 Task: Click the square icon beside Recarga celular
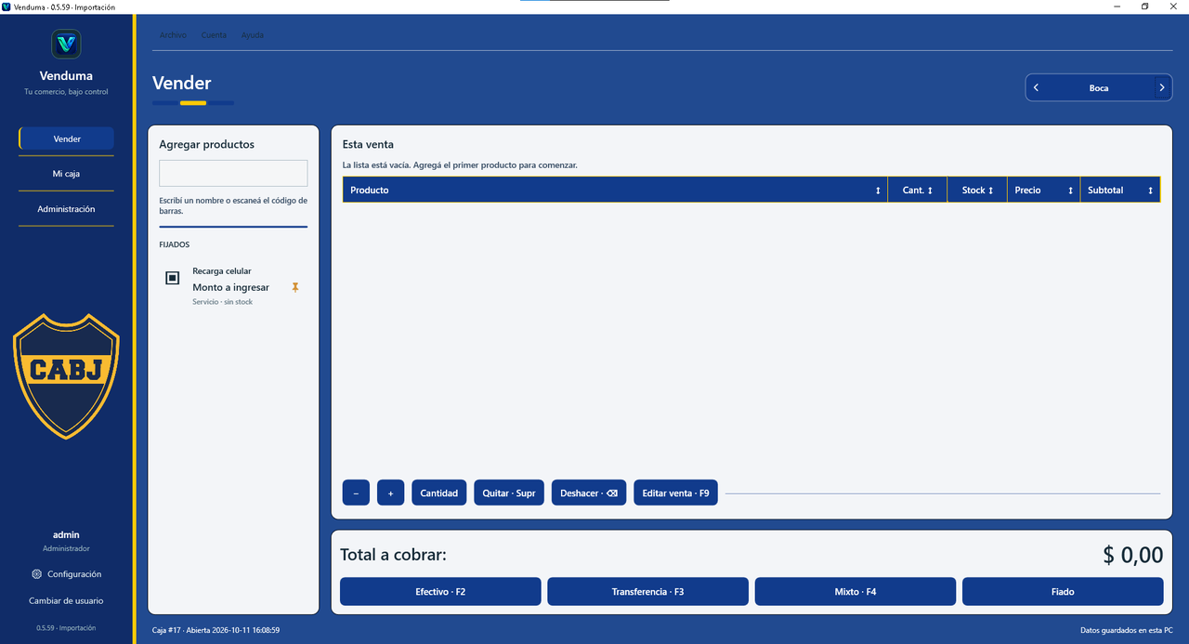(x=172, y=278)
